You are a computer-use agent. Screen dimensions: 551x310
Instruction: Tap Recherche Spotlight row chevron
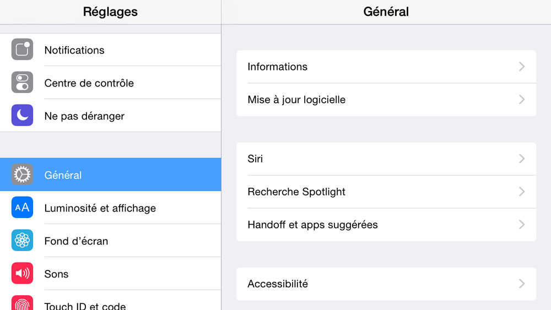(x=522, y=192)
